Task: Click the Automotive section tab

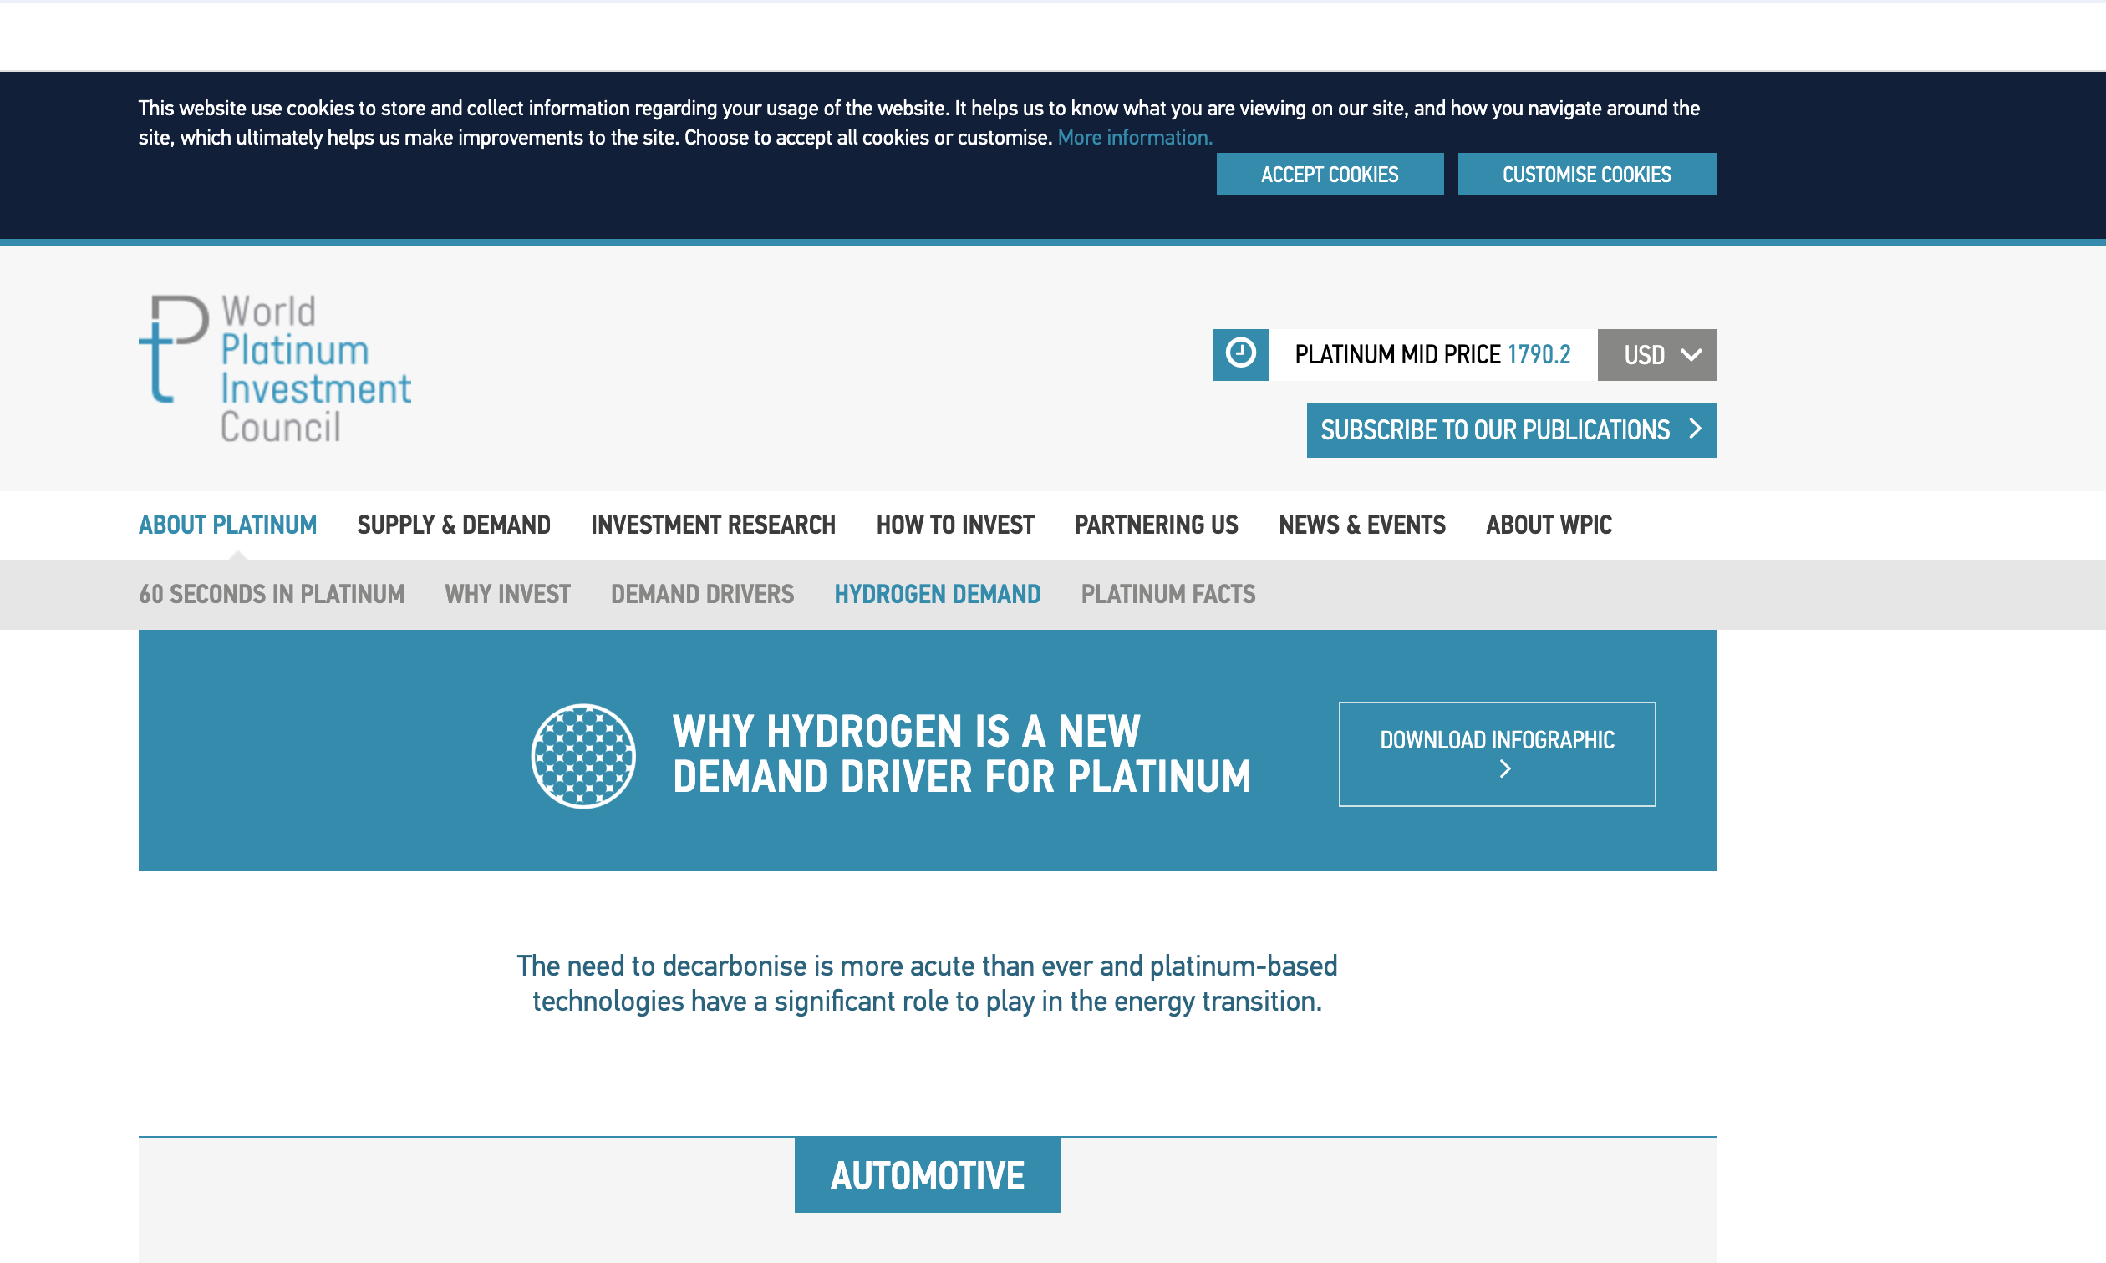Action: tap(927, 1175)
